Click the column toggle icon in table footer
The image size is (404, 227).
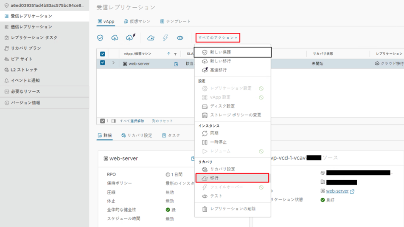coord(114,121)
